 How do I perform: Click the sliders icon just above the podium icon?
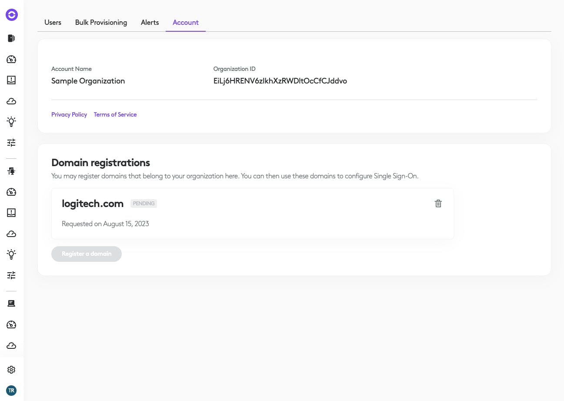tap(12, 143)
